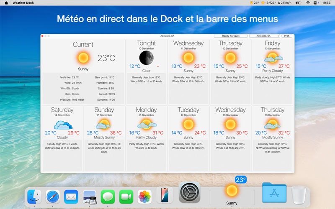Launch Safari from the Dock
The image size is (335, 209).
[53, 196]
